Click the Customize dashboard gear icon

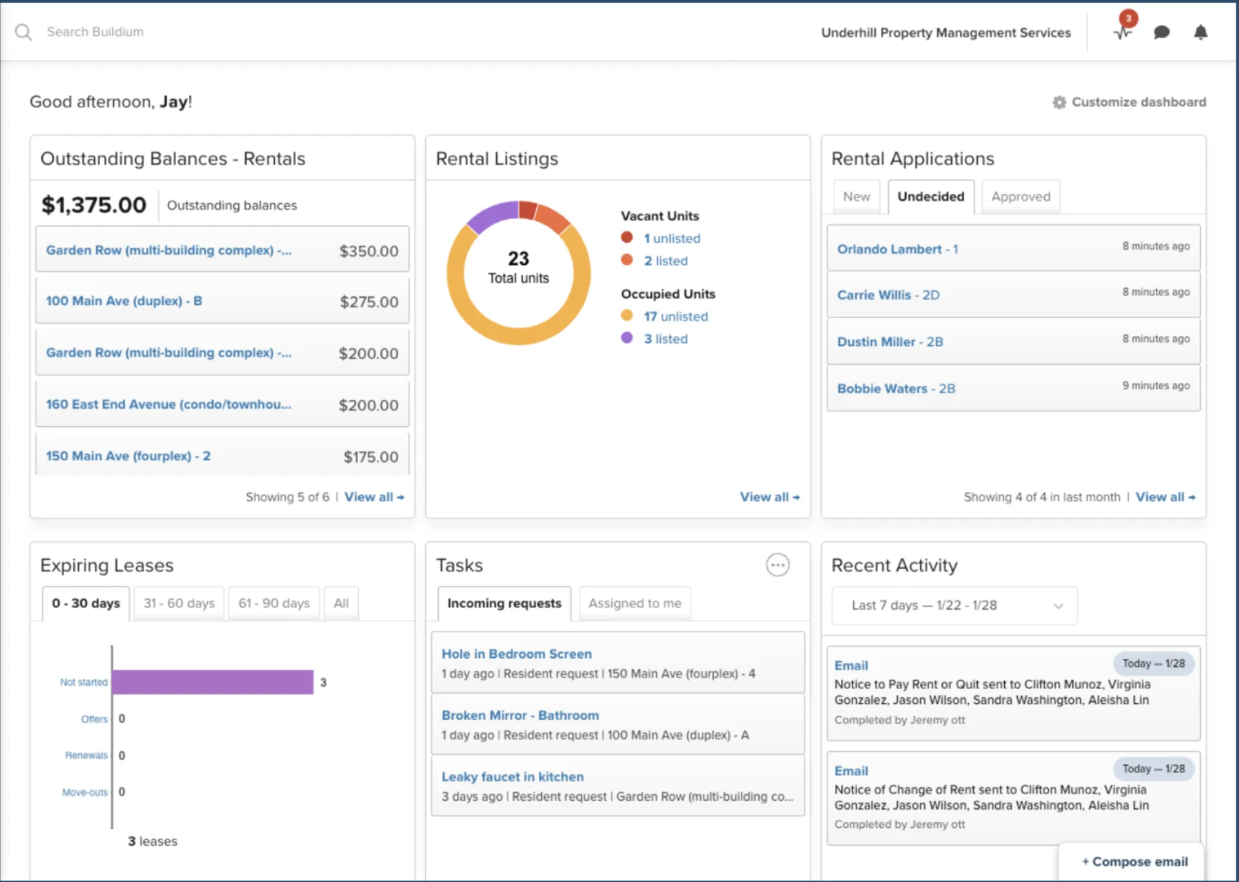[x=1059, y=102]
